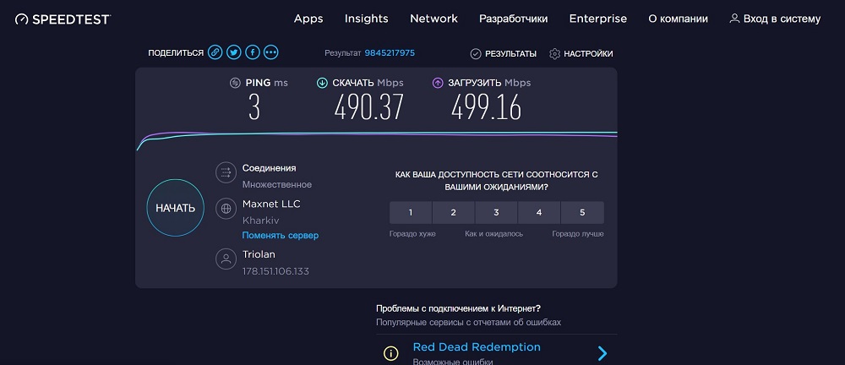Copy the result link via chain icon
Image resolution: width=845 pixels, height=365 pixels.
coord(215,52)
